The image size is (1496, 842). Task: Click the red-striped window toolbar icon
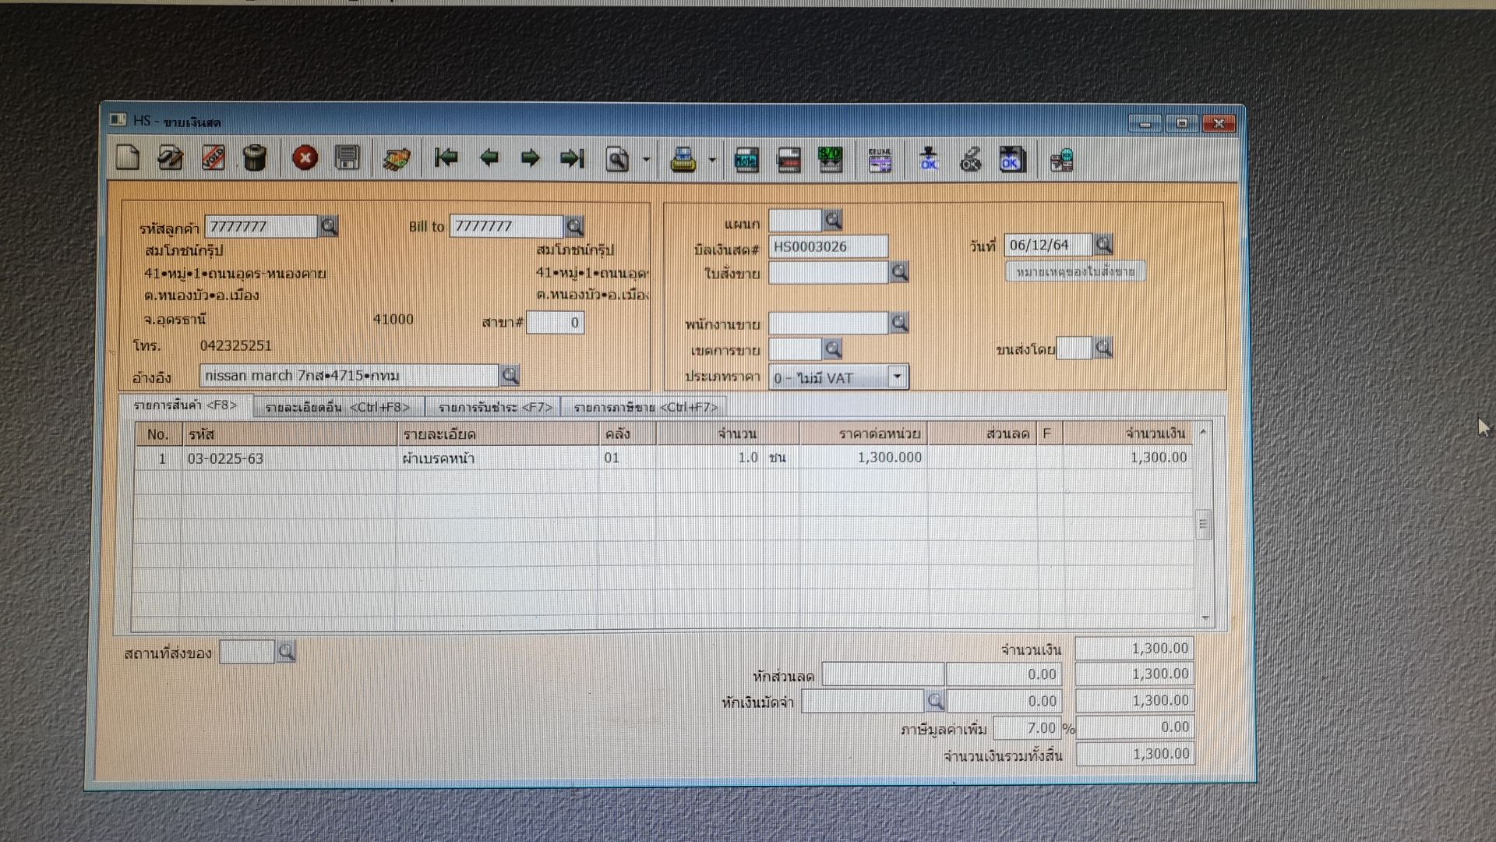point(789,160)
